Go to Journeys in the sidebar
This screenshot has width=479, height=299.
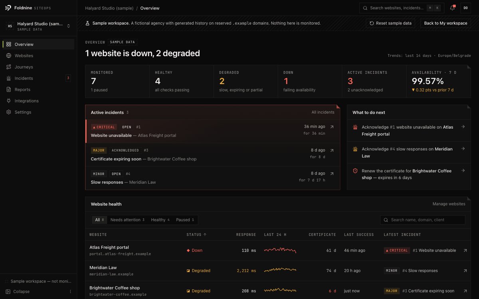[38, 67]
